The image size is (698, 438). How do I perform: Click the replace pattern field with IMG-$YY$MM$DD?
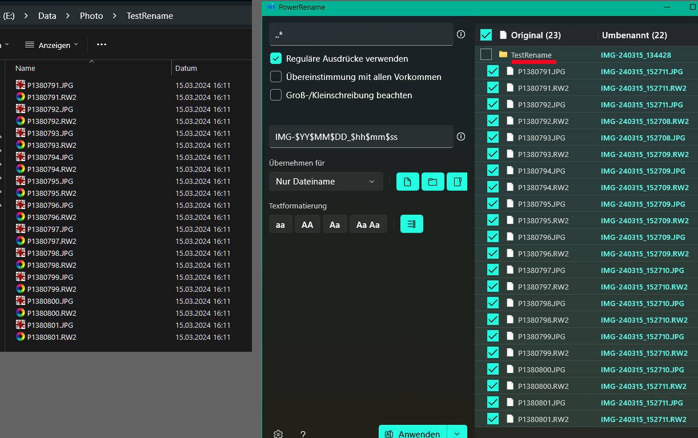361,137
